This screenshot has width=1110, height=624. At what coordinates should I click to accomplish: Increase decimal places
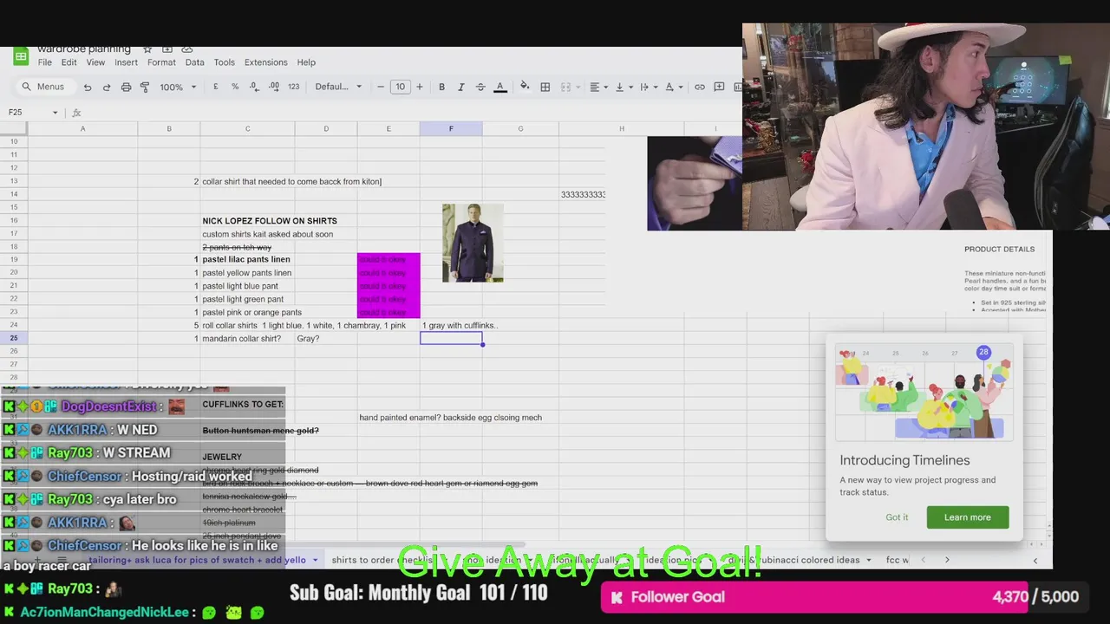(274, 87)
